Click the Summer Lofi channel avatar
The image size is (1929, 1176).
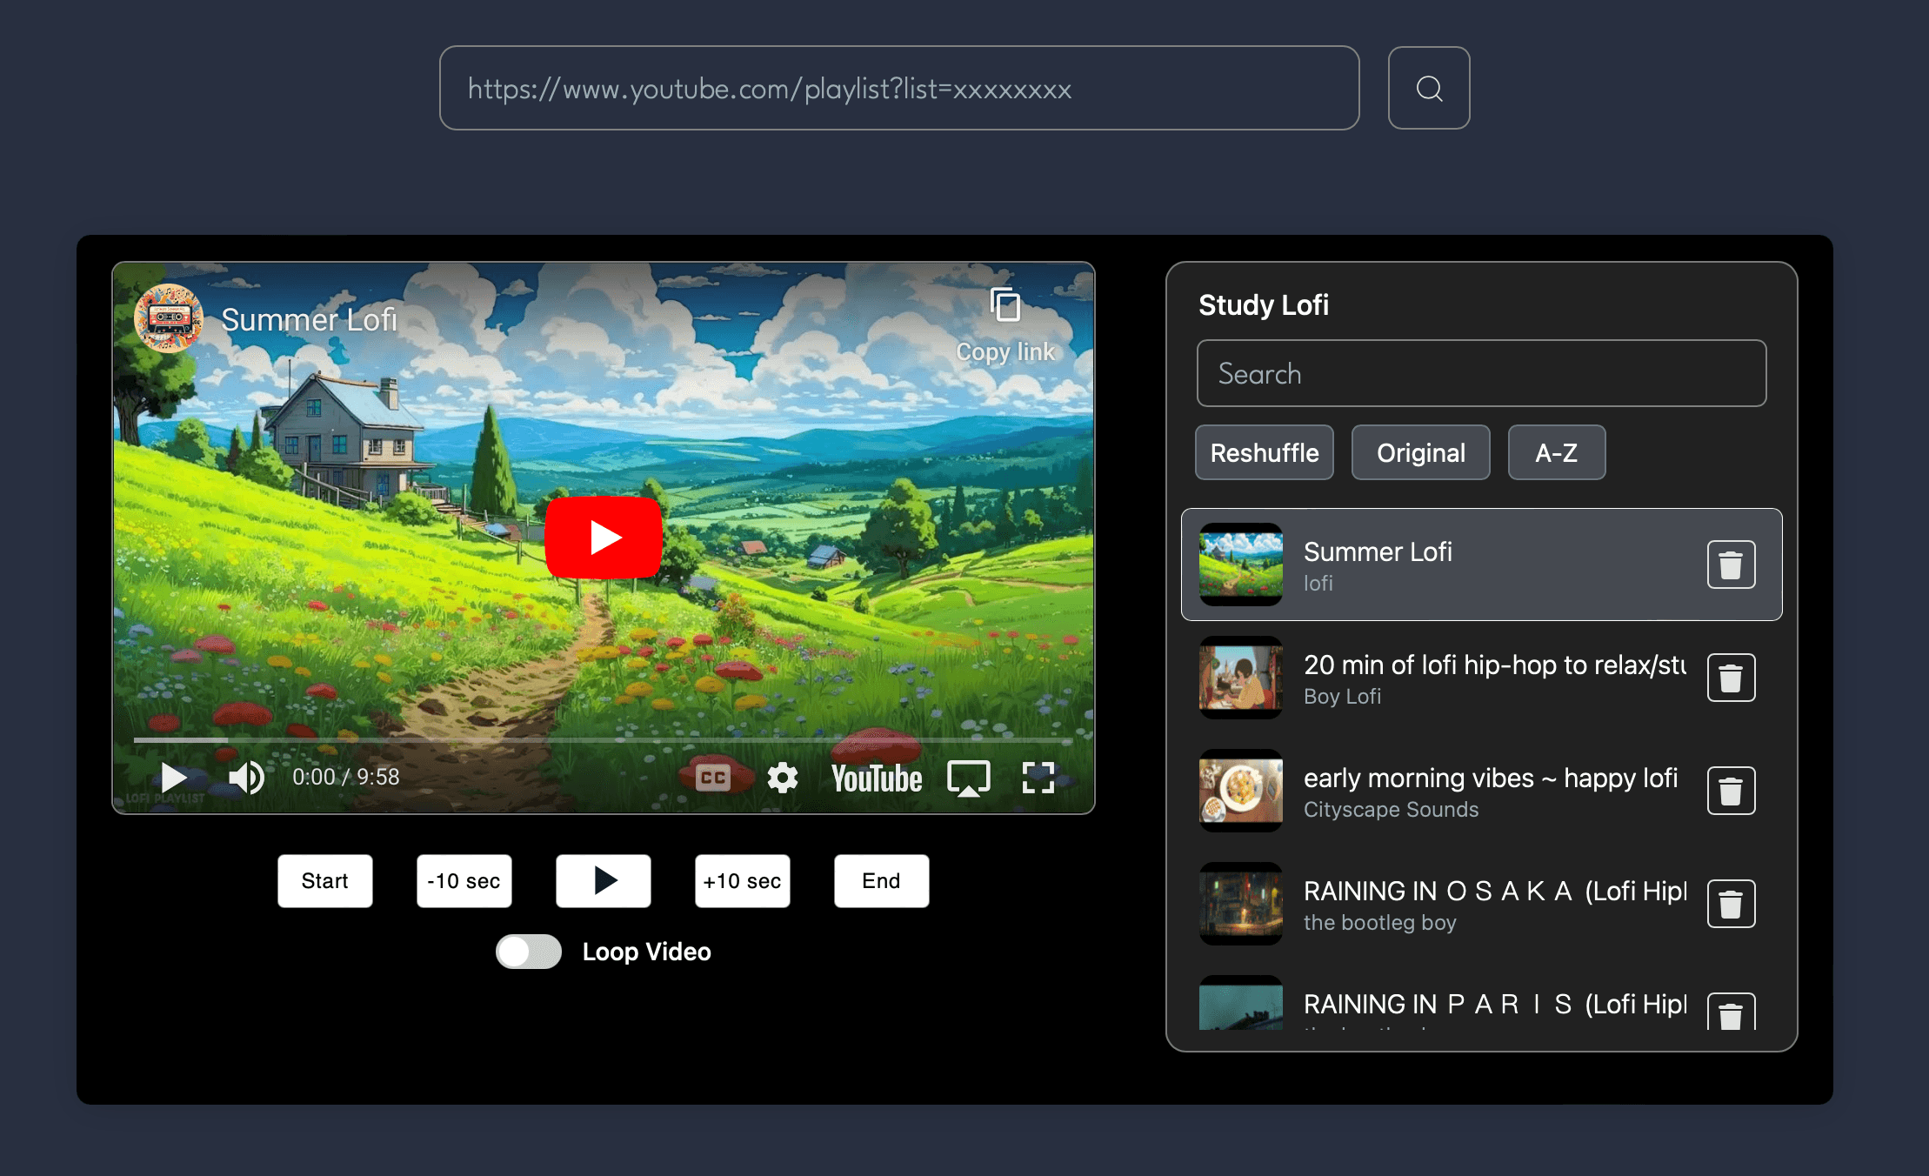[169, 318]
